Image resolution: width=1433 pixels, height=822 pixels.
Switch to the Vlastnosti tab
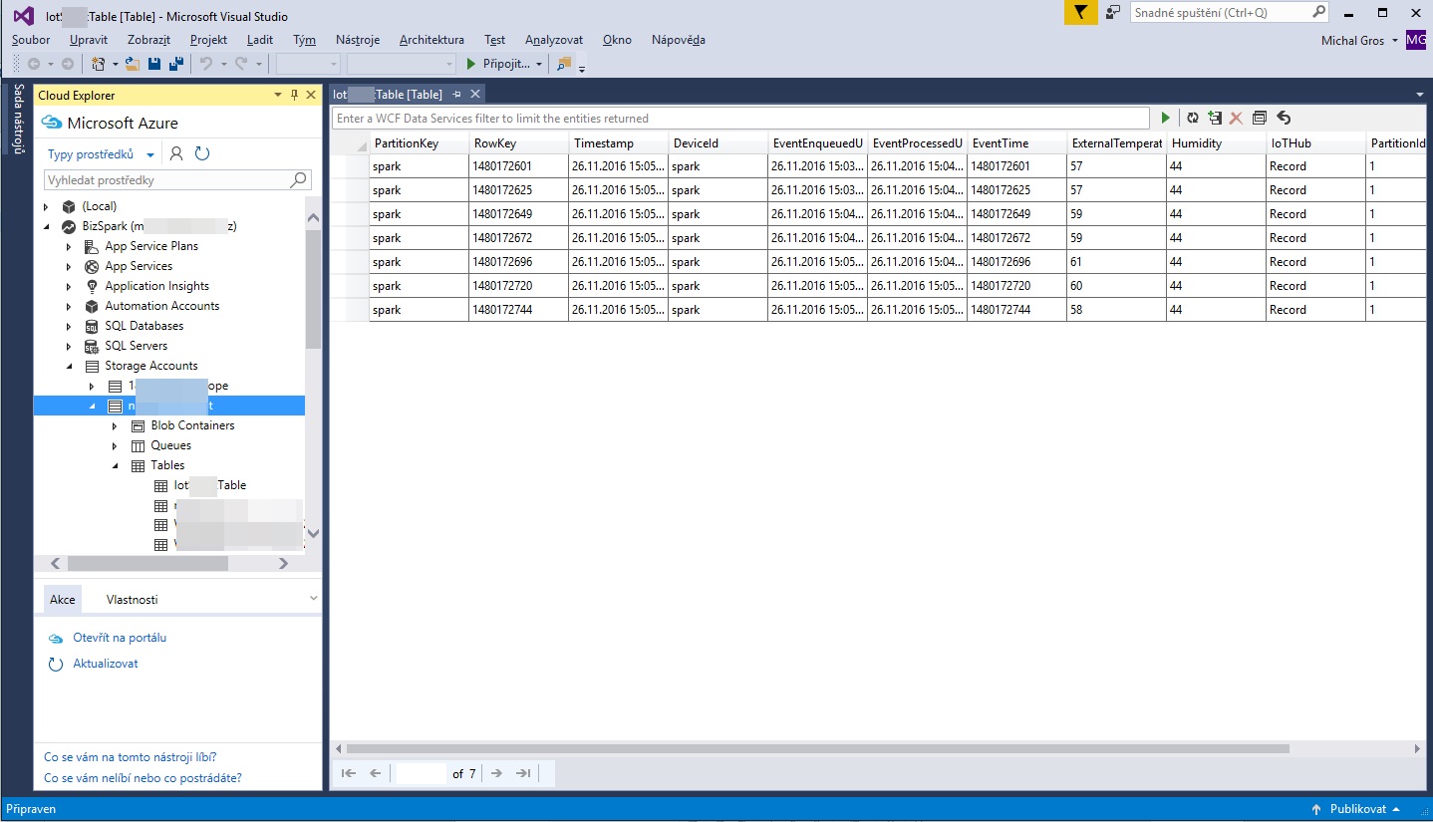(x=133, y=599)
